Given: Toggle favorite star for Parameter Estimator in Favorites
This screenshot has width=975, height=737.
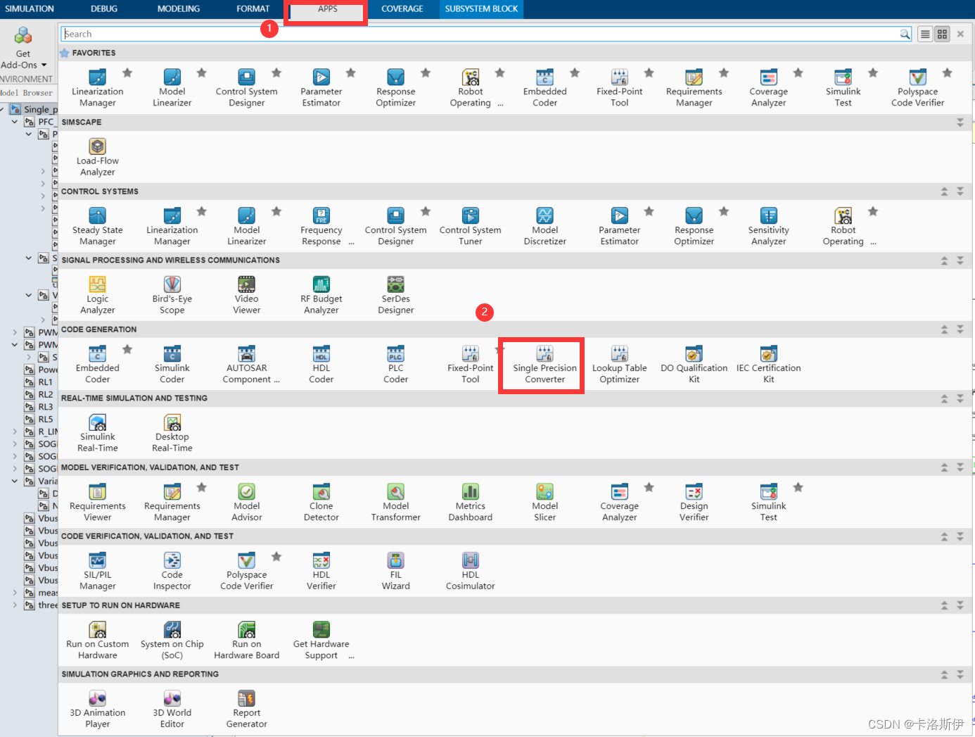Looking at the screenshot, I should point(351,73).
